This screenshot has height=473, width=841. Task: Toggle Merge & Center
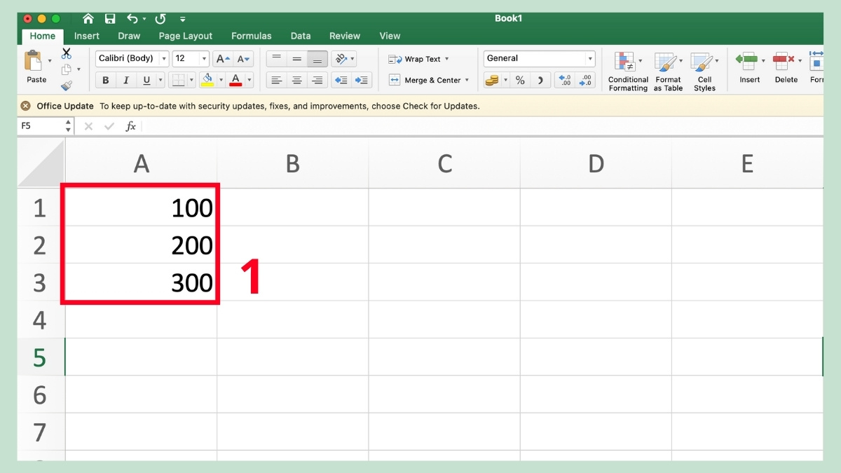pos(428,80)
